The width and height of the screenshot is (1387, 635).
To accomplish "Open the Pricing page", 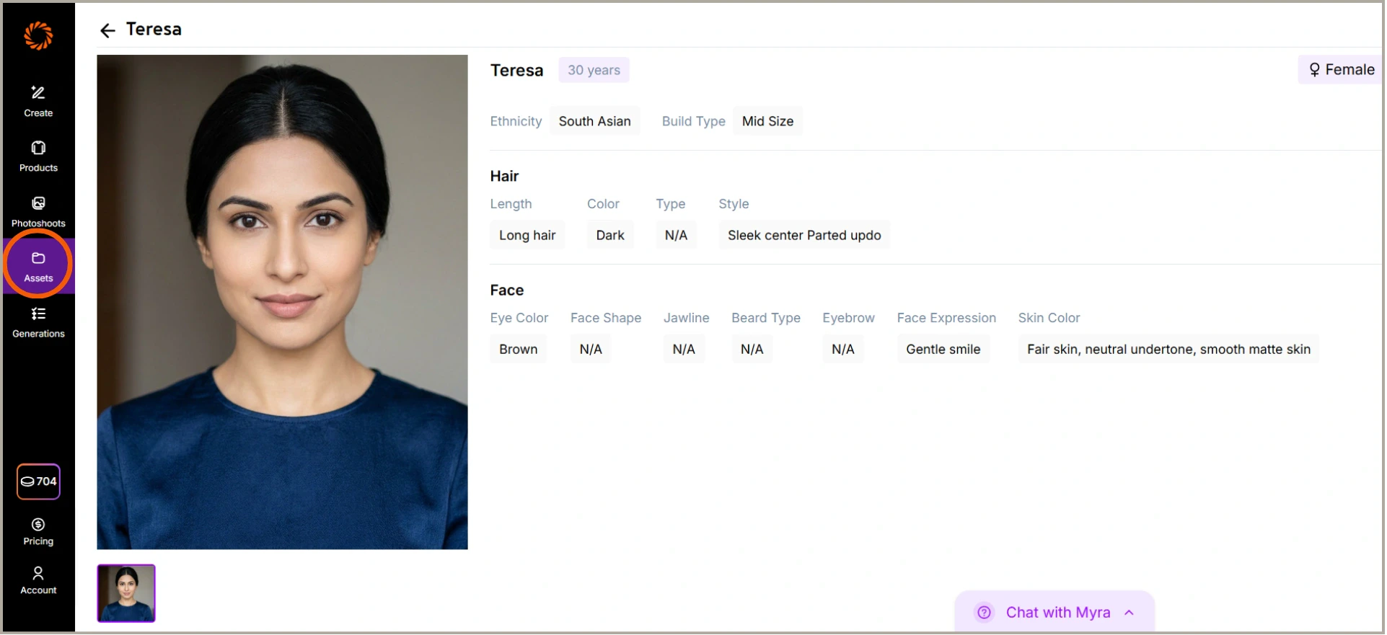I will [x=38, y=532].
